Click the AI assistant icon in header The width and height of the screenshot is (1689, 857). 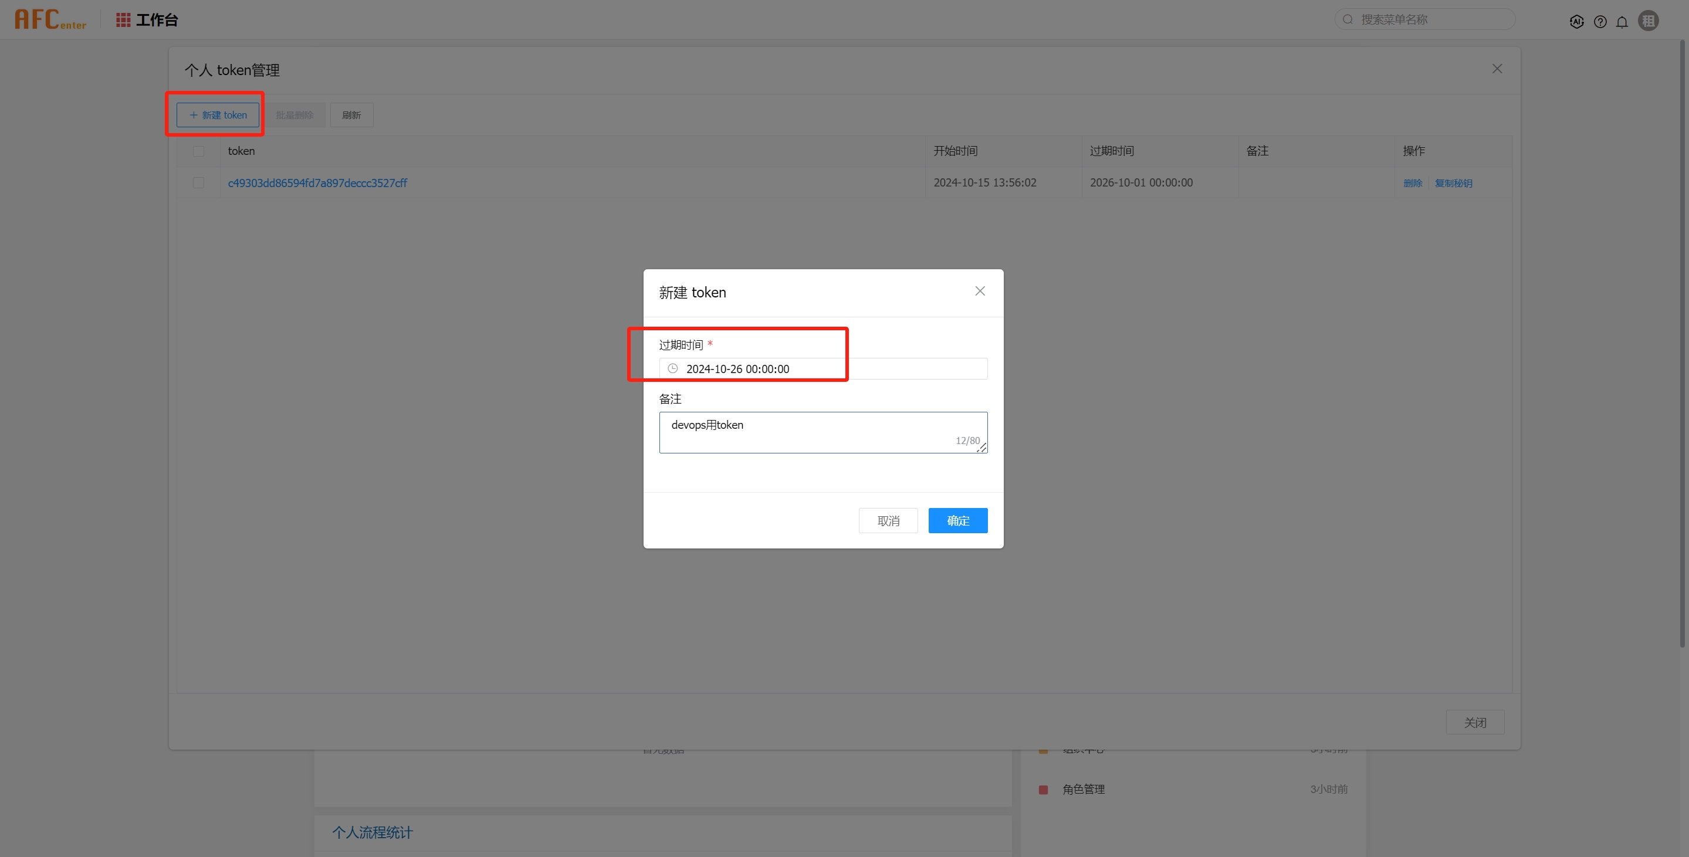pos(1576,22)
